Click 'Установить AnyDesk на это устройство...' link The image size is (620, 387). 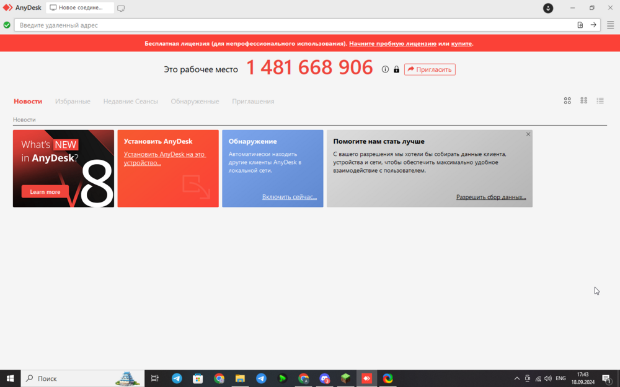pyautogui.click(x=165, y=159)
